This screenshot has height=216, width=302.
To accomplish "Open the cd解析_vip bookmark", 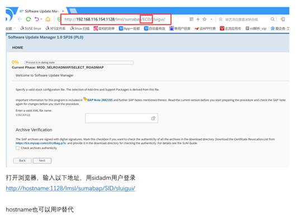I will pyautogui.click(x=256, y=28).
